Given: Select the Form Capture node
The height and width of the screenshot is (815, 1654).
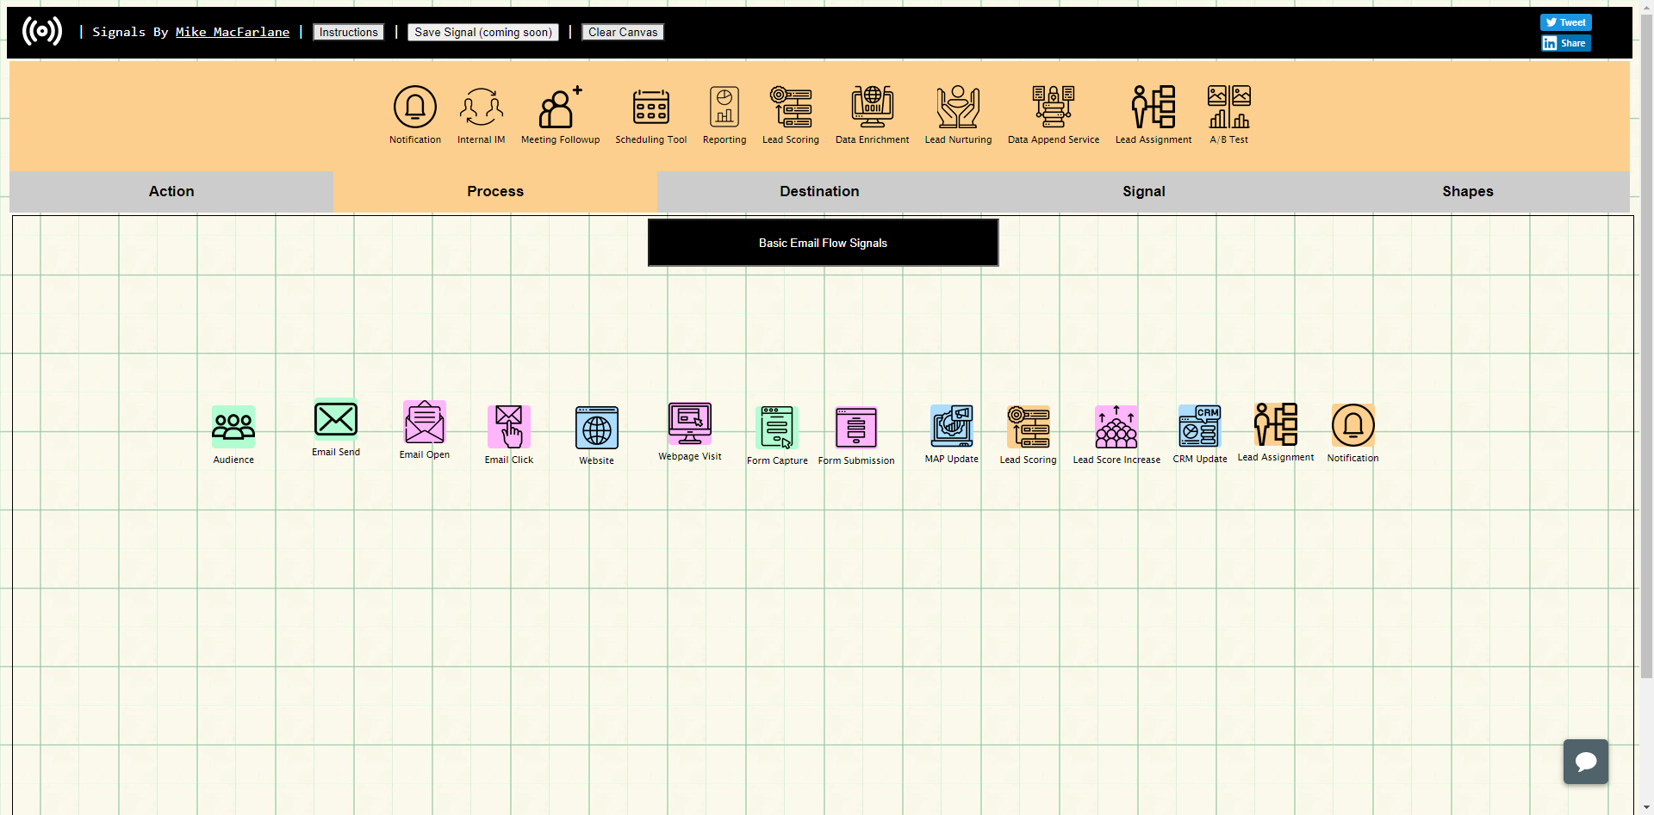Looking at the screenshot, I should pyautogui.click(x=777, y=428).
